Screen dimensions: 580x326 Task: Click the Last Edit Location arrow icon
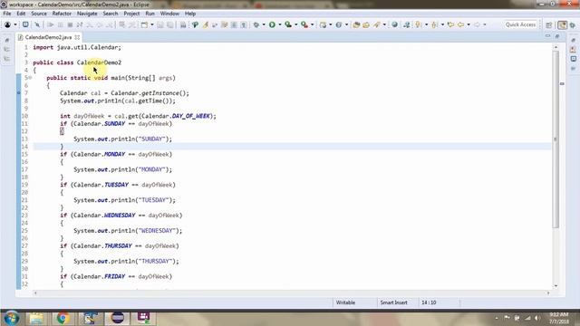(x=450, y=24)
